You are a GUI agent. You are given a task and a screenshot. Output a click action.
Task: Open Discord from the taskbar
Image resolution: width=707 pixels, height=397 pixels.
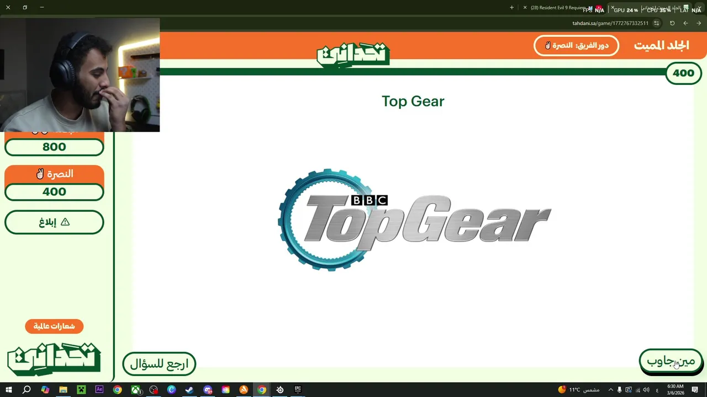[x=208, y=390]
